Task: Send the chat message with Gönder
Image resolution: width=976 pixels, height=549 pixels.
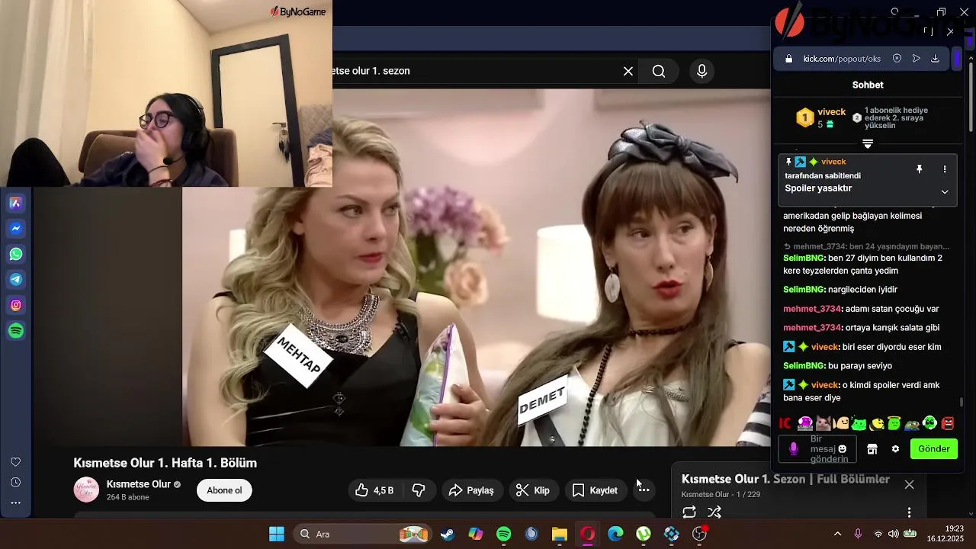Action: [933, 449]
